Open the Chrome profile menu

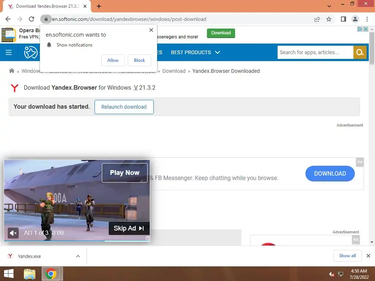pos(355,19)
